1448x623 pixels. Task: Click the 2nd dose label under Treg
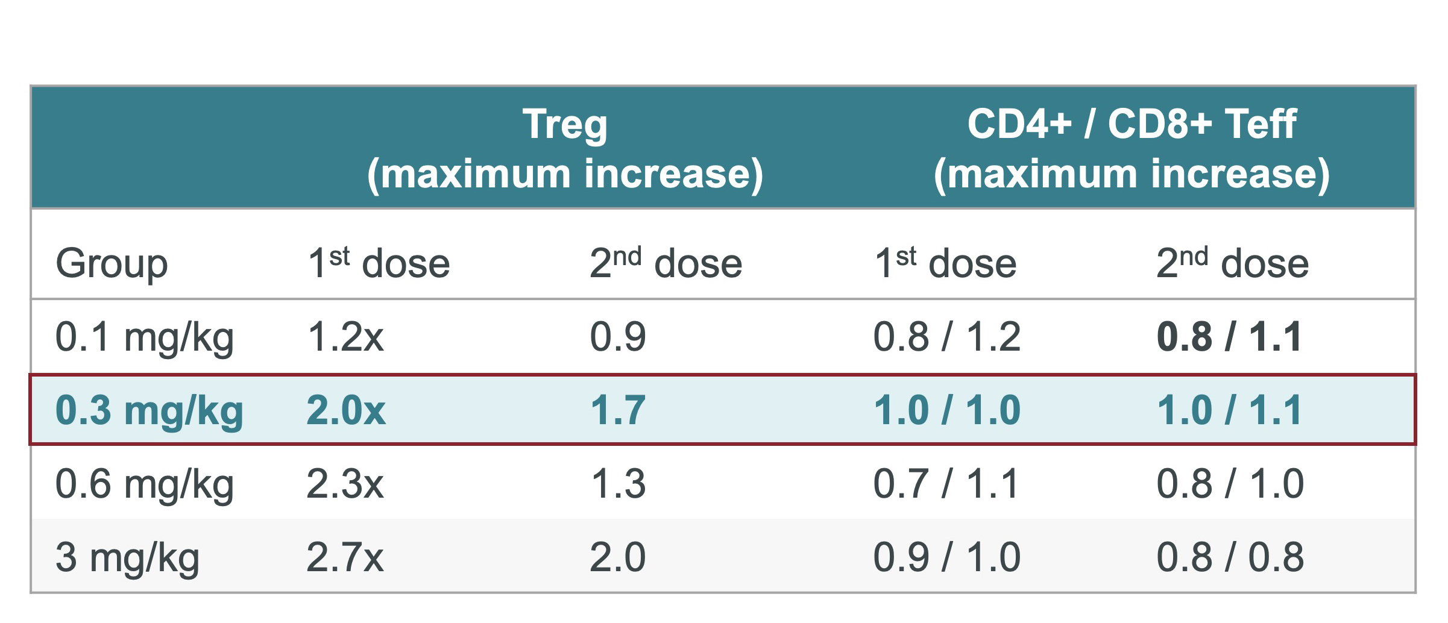[666, 263]
